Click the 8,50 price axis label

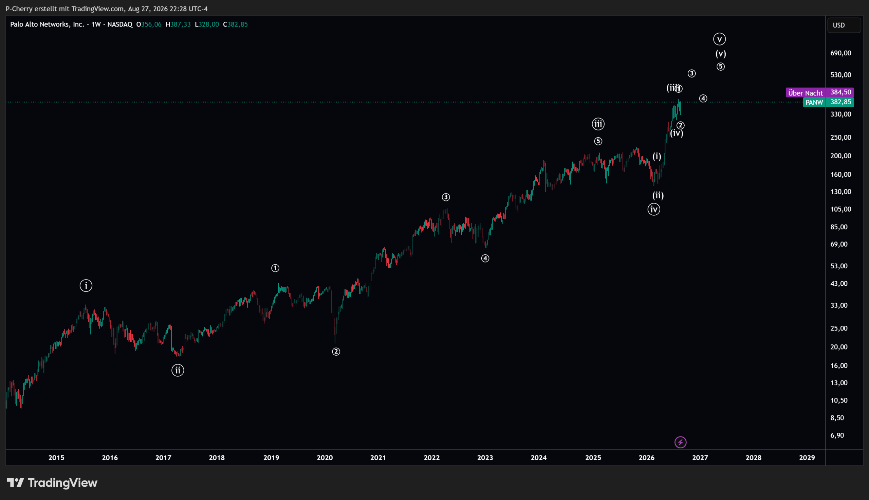pos(837,418)
